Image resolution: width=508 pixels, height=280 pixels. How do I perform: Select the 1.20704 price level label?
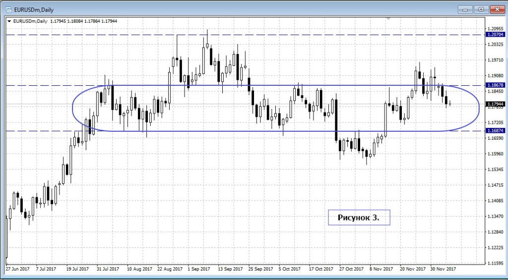point(494,35)
